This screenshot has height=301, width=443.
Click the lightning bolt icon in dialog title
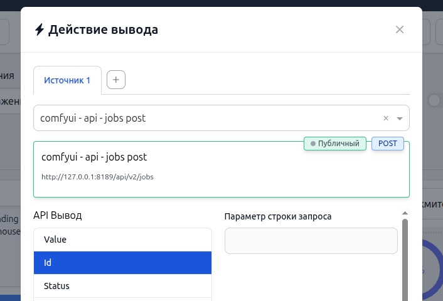[40, 29]
